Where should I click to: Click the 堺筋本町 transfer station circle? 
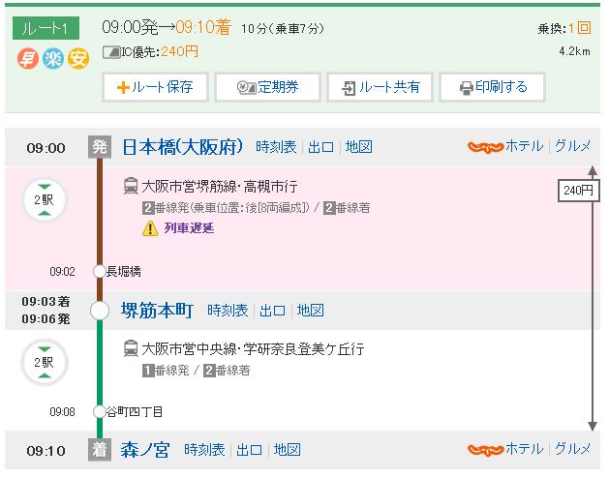tap(100, 311)
